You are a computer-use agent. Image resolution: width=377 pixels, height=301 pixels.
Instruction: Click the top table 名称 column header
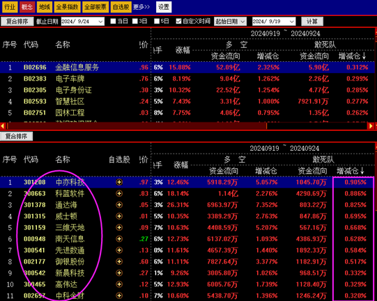[x=63, y=44]
